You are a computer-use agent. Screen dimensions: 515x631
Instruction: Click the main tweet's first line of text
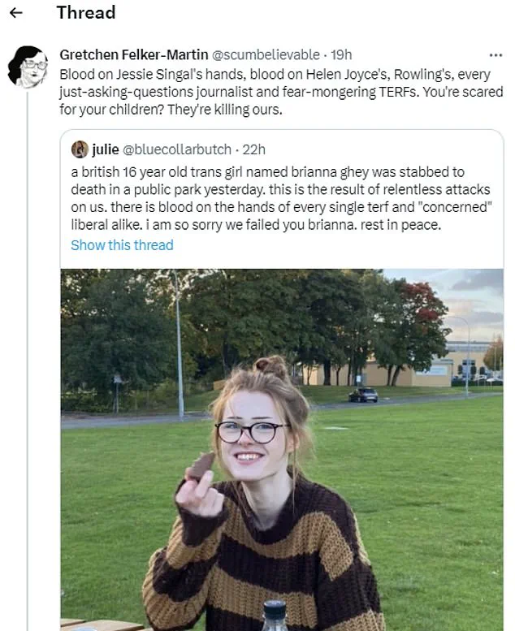(275, 74)
